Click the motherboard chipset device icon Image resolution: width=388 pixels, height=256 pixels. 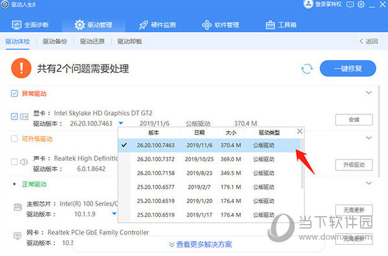click(x=18, y=207)
